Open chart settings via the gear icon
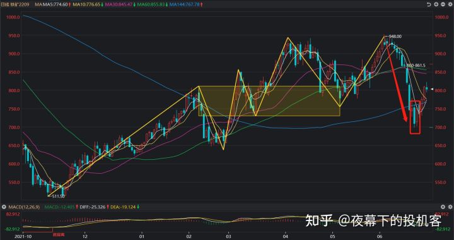The image size is (454, 240). [x=451, y=4]
